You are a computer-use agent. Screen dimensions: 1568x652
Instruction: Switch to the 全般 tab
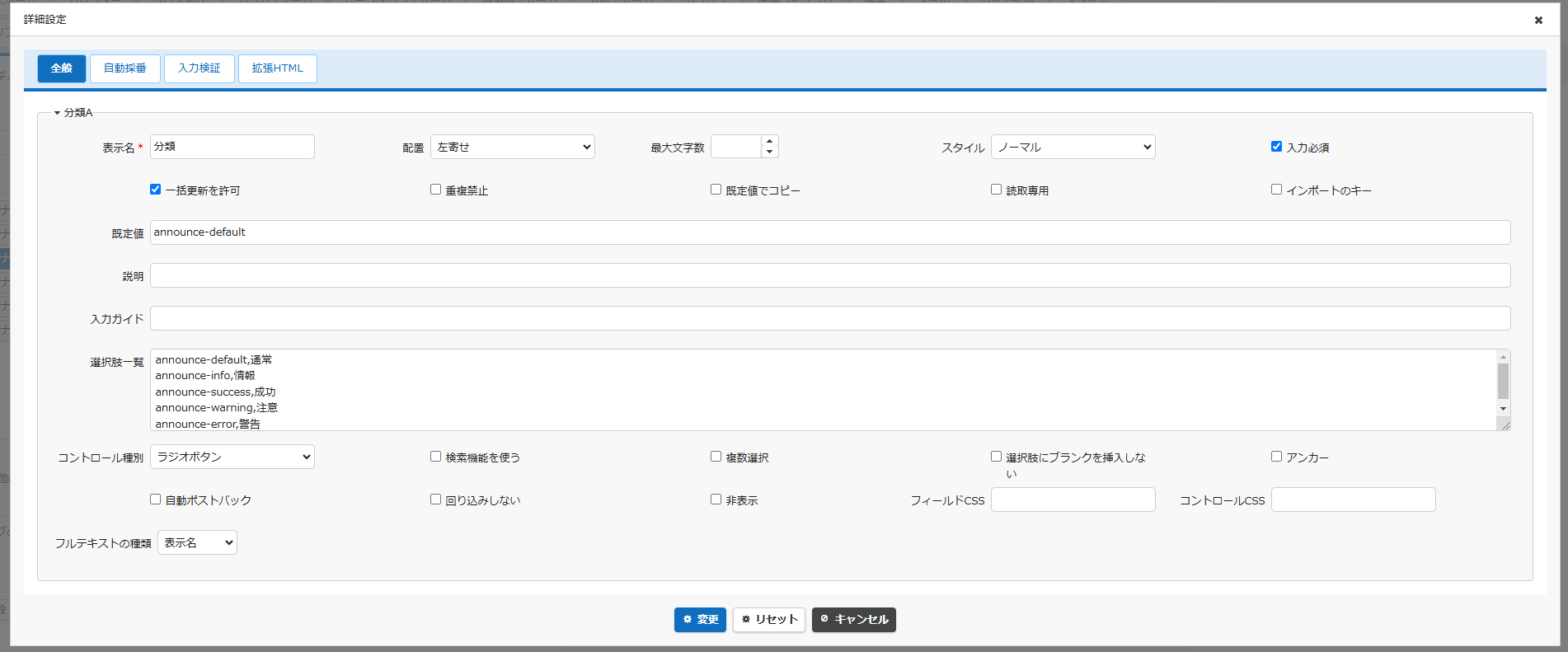[x=62, y=68]
